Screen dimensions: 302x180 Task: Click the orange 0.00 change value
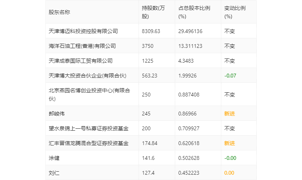[x=229, y=173]
